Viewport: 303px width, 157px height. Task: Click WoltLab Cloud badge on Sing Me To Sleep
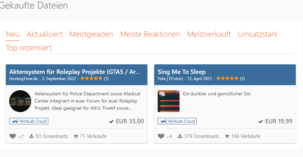[x=177, y=121]
